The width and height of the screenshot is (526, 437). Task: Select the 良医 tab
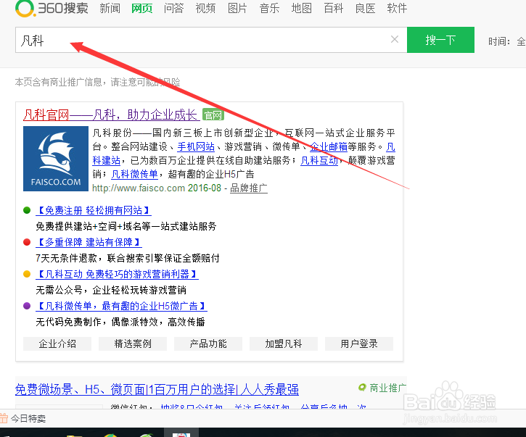366,8
